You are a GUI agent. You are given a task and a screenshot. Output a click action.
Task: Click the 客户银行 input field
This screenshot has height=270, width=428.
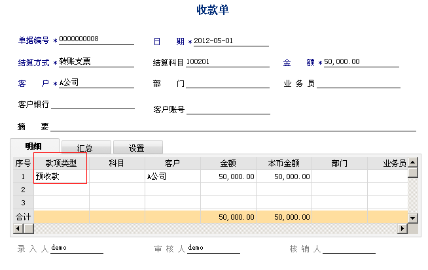(93, 104)
